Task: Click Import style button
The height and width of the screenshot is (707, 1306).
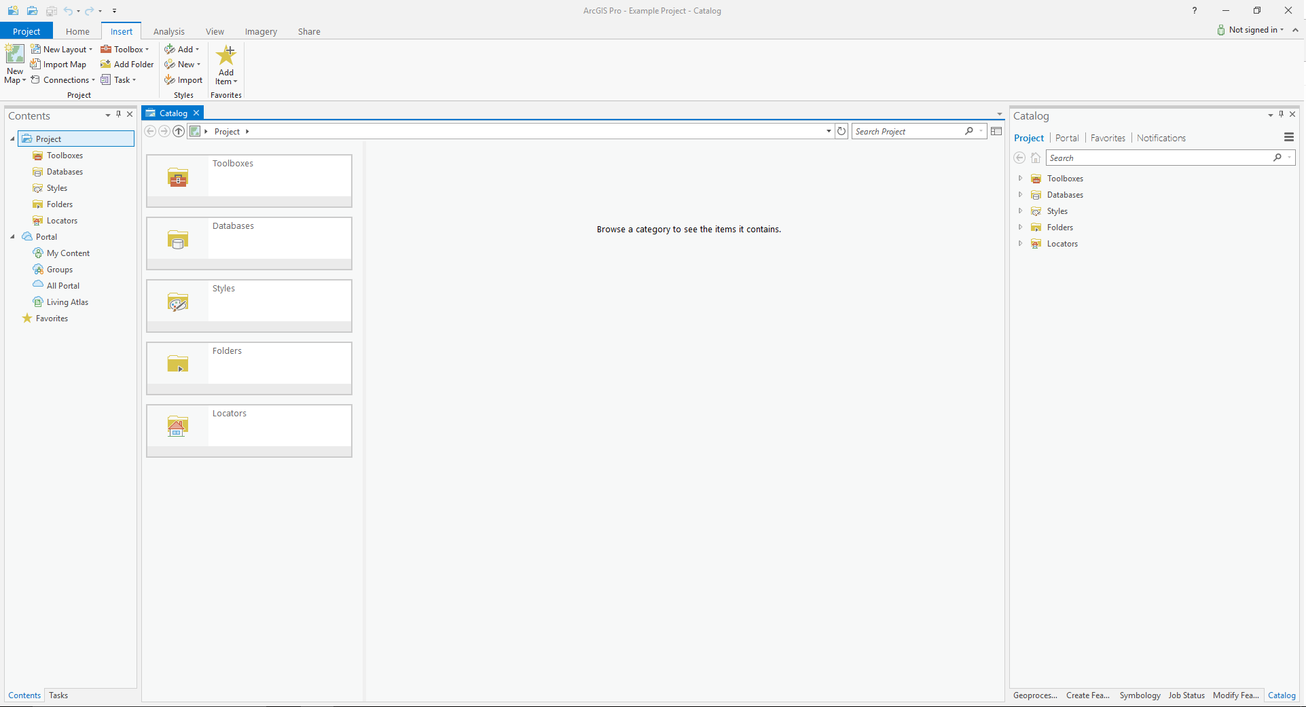Action: tap(183, 80)
